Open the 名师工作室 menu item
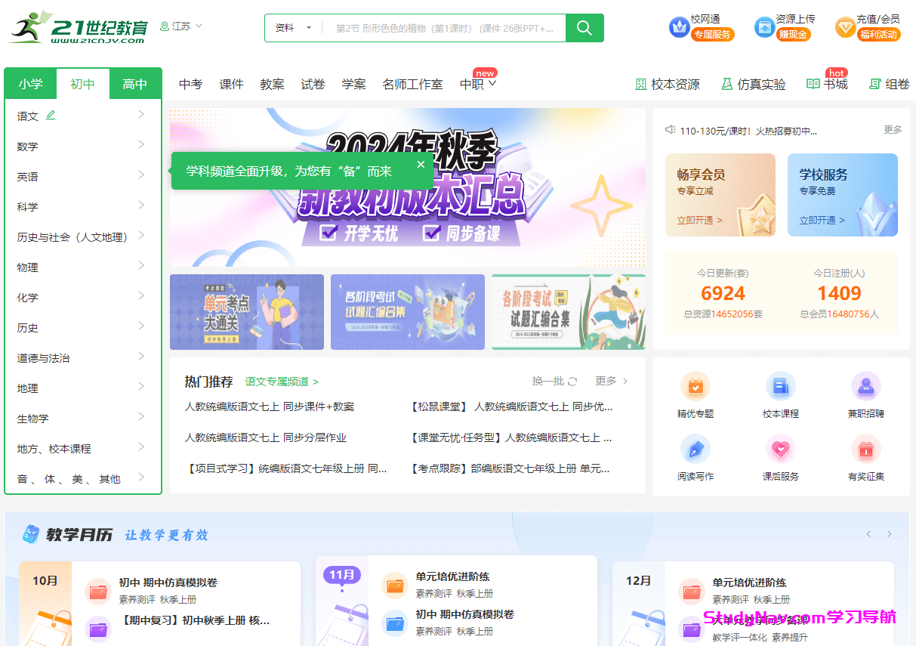The height and width of the screenshot is (646, 916). coord(412,84)
